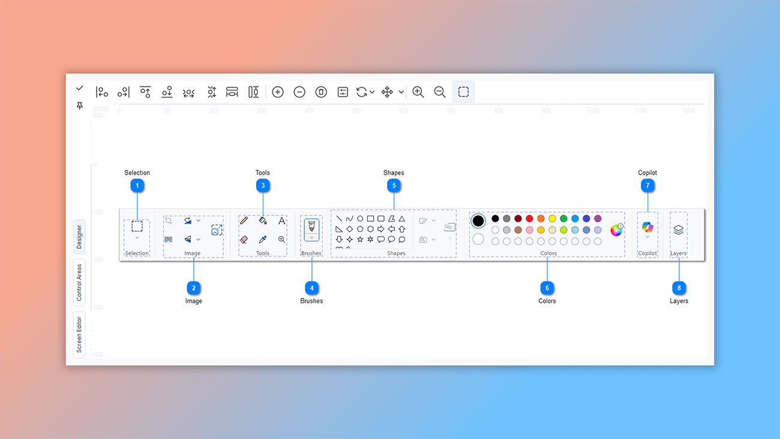Open the color wheel to edit colors
The width and height of the screenshot is (780, 439).
[x=617, y=229]
